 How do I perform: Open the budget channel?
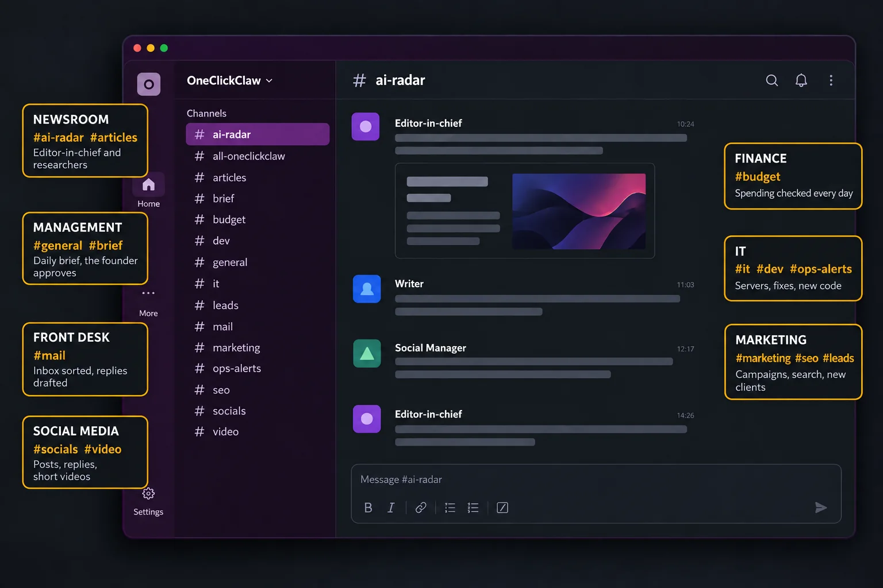coord(258,219)
